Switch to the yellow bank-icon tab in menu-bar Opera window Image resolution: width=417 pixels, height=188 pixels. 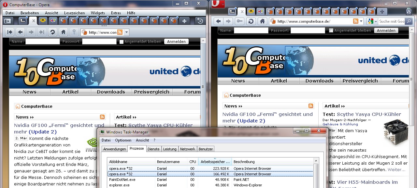43,21
